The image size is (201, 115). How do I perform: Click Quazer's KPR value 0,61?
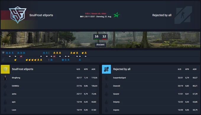[x=187, y=94]
